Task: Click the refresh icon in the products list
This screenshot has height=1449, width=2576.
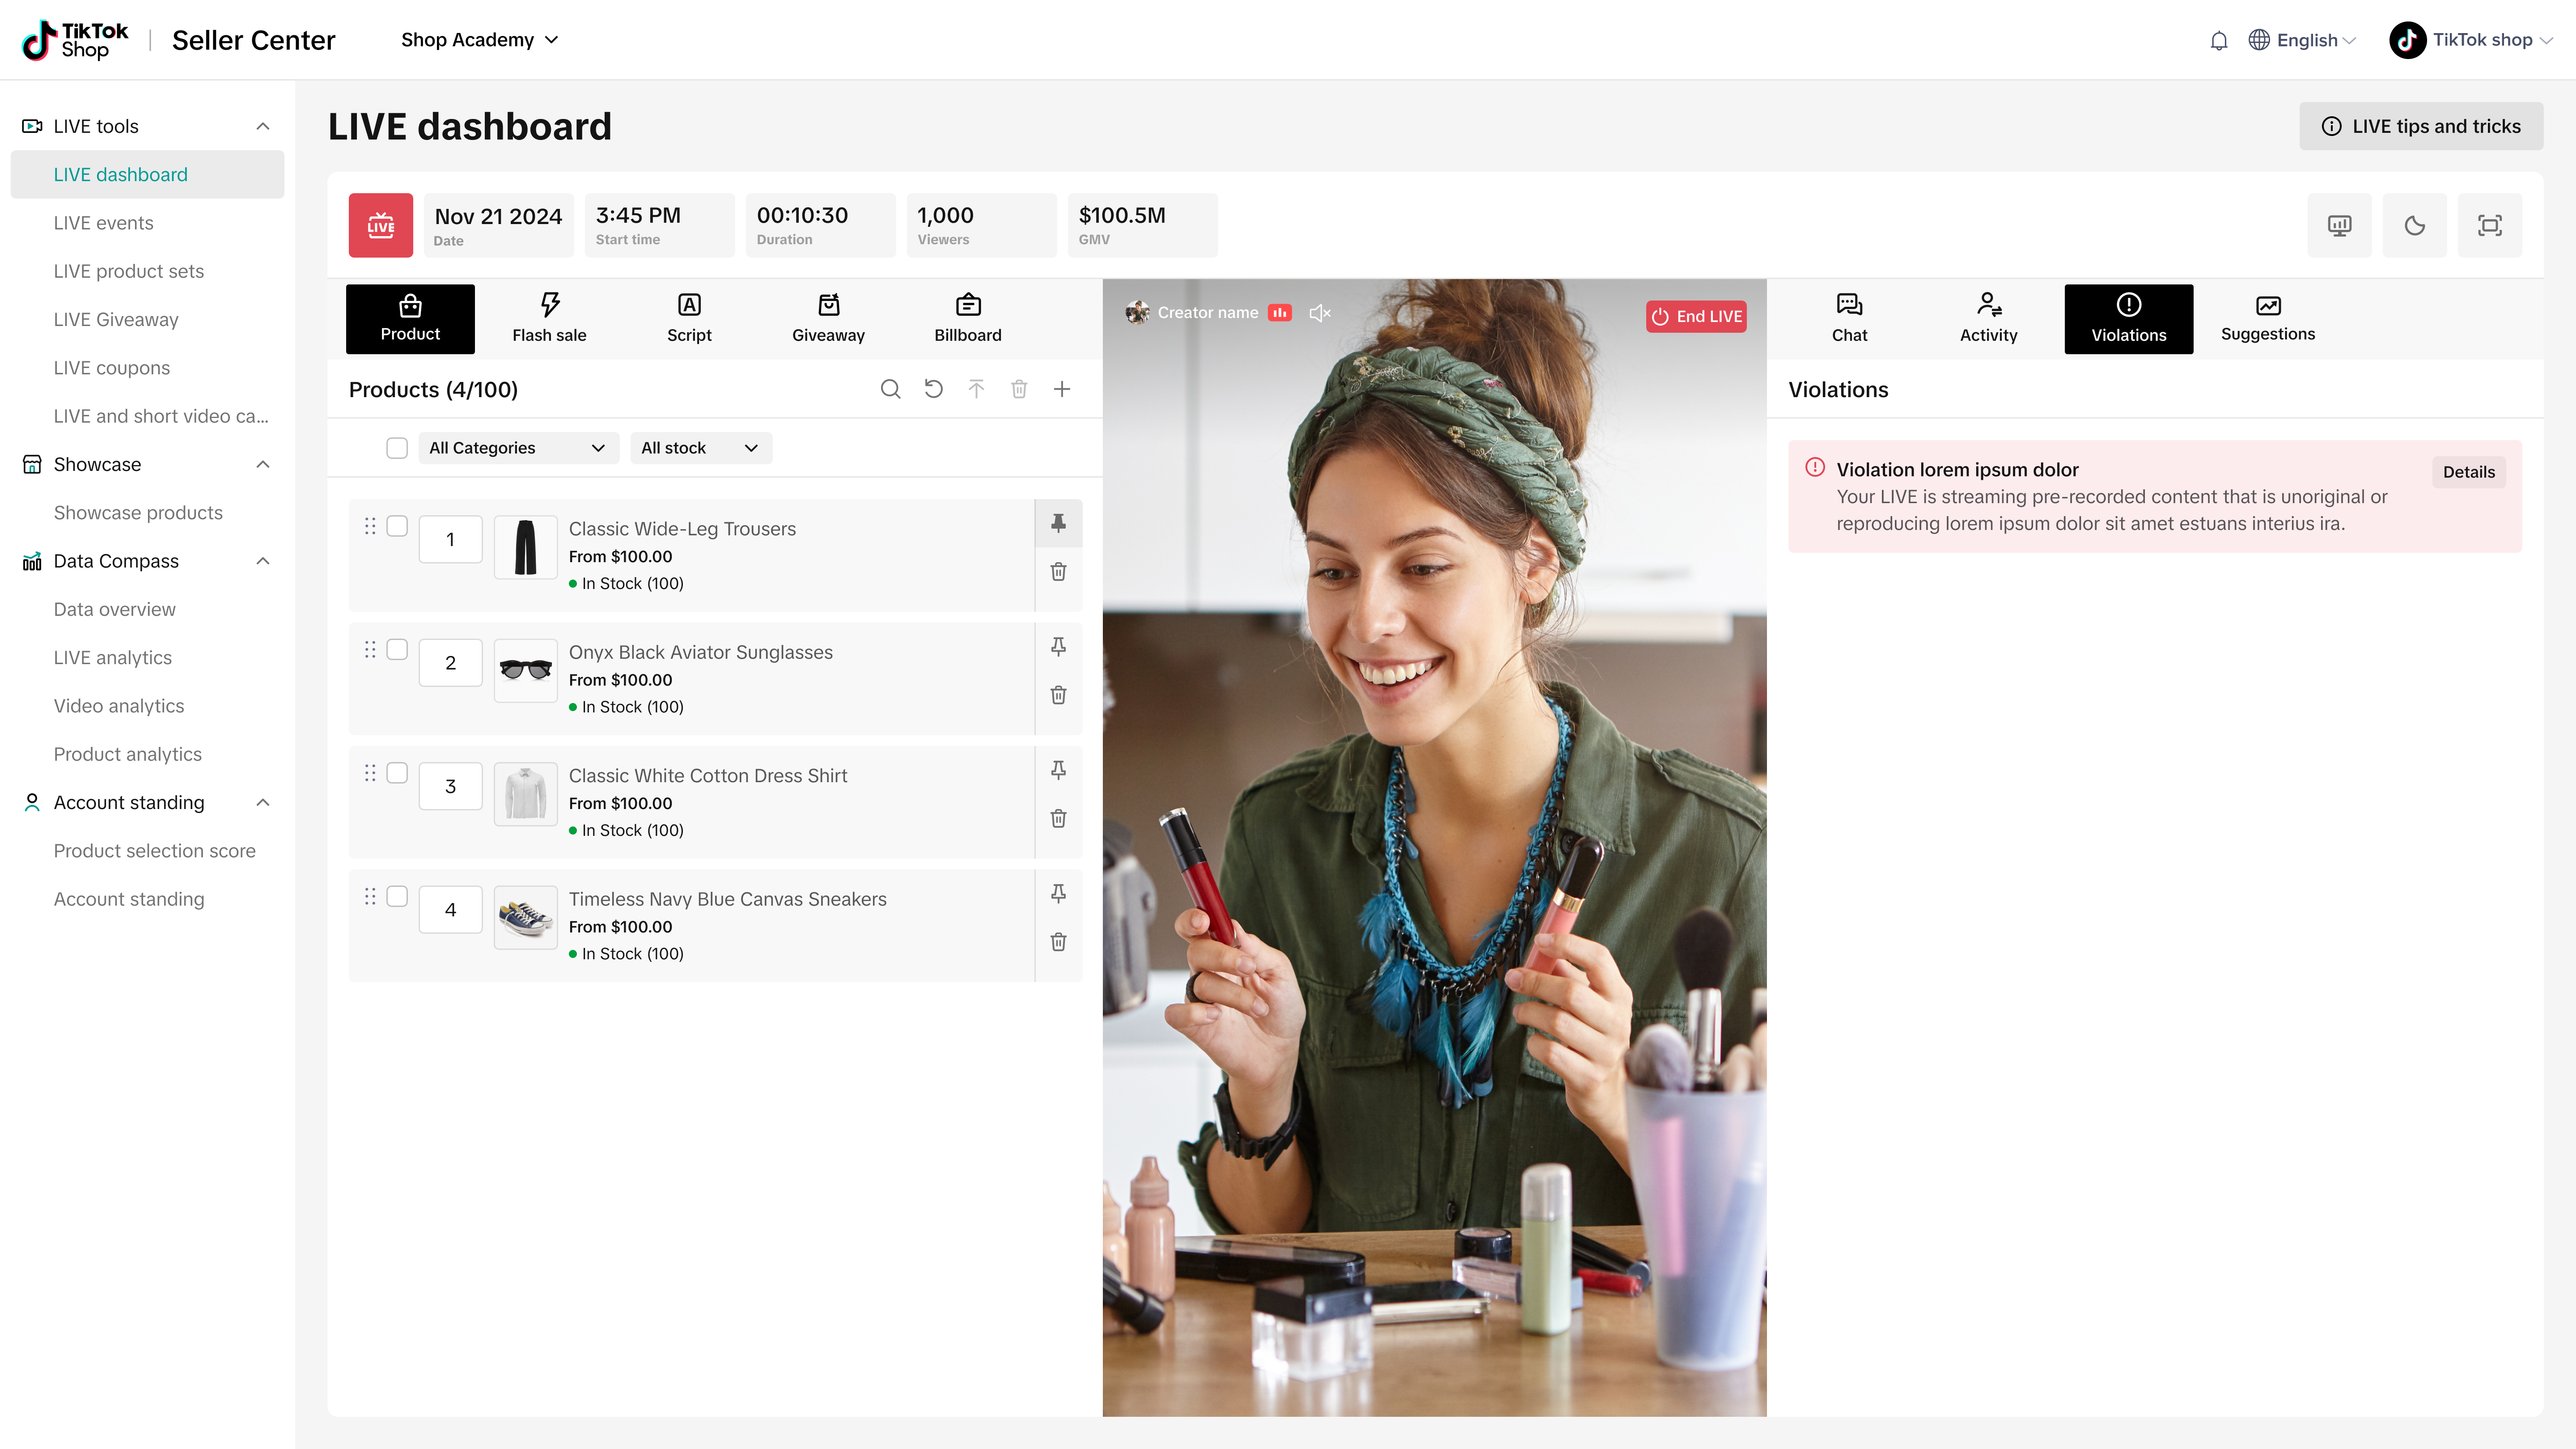Action: [933, 389]
